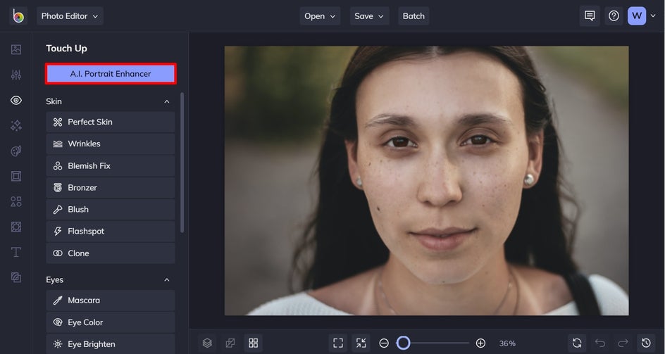Open the Artsy palette sidebar icon

(16, 151)
